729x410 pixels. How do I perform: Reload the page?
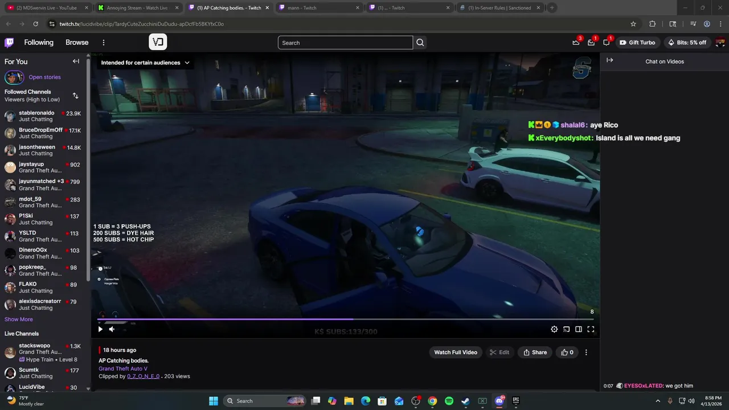pyautogui.click(x=36, y=24)
